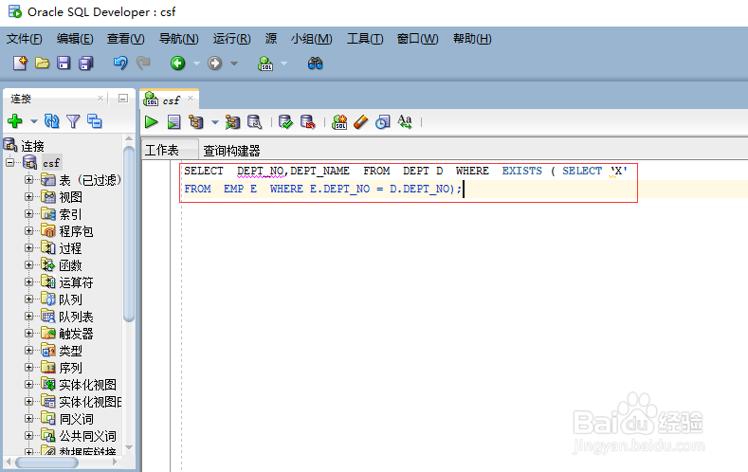
Task: Expand the 索引 node
Action: 29,214
